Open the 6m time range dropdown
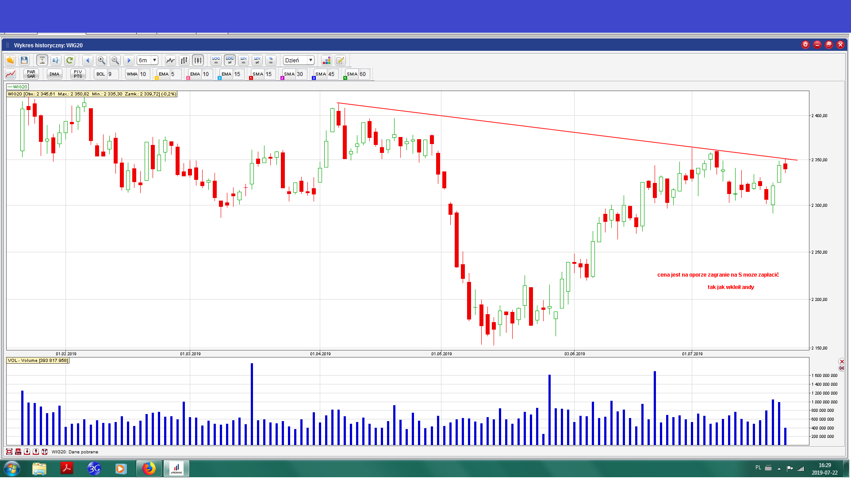 click(154, 61)
